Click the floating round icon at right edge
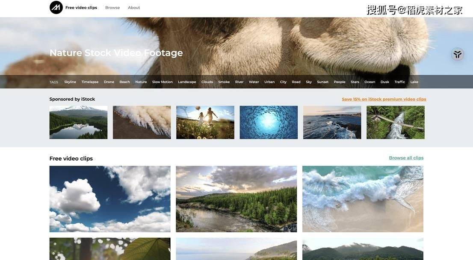473x260 pixels. (x=457, y=54)
